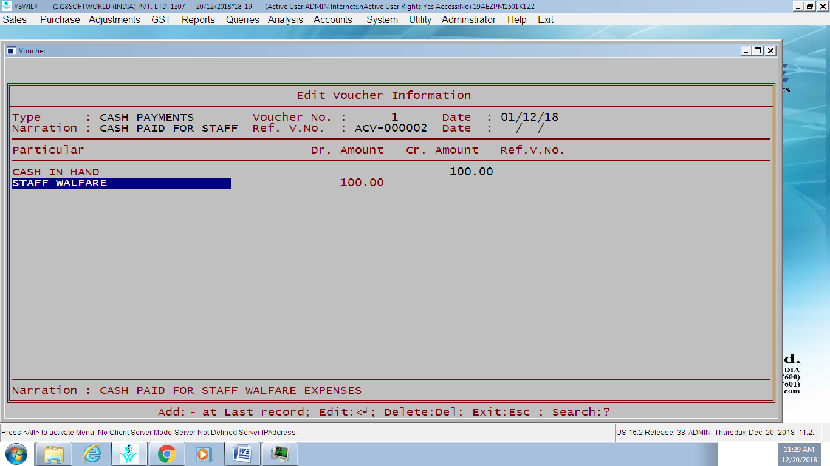
Task: Open Google Chrome from the taskbar
Action: coord(167,454)
